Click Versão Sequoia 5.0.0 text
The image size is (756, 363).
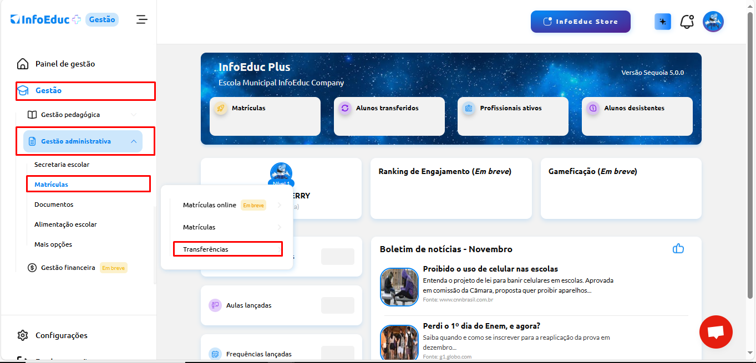652,73
